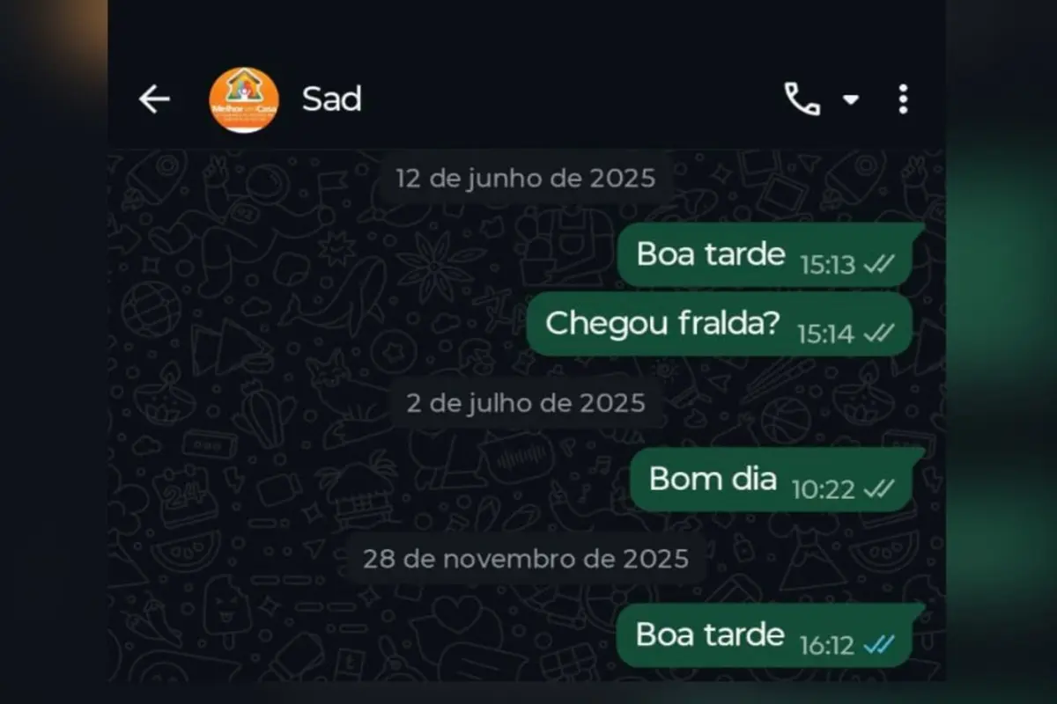Tap double check marks beside 15:13

coord(878,265)
